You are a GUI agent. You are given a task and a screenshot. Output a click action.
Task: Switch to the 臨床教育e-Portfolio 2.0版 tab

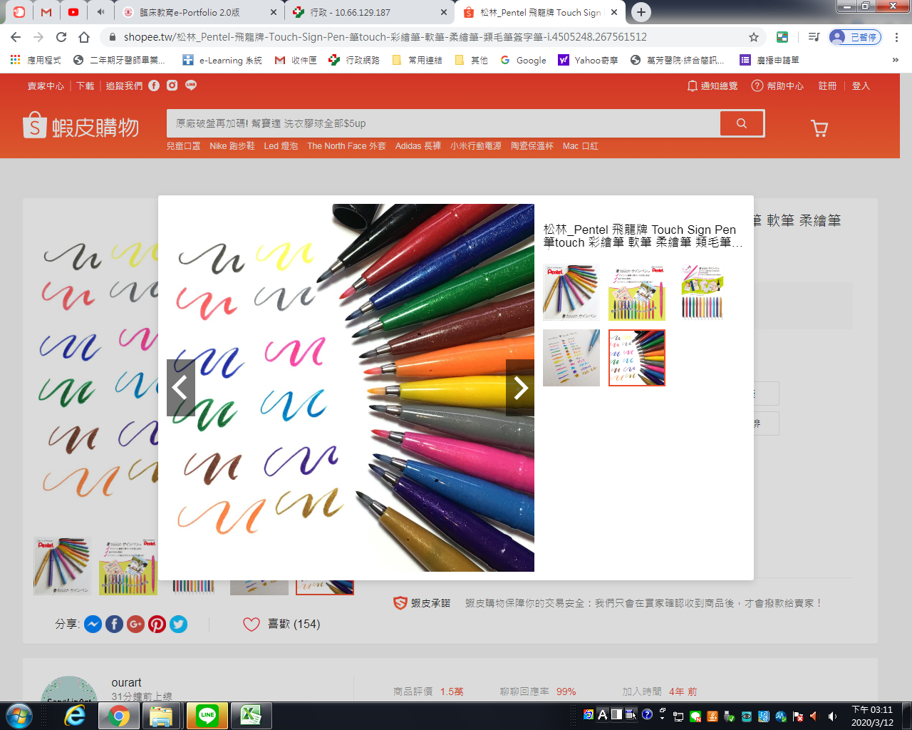(x=198, y=12)
